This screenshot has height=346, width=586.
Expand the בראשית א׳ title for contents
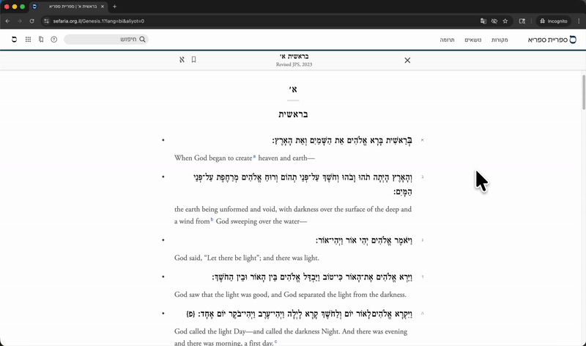tap(294, 56)
